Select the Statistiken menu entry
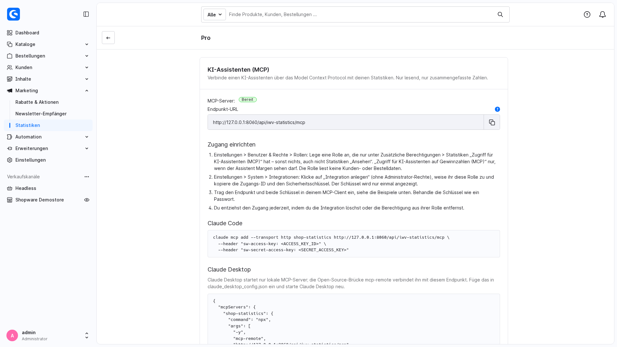Screen dimensions: 617x347 point(48,125)
